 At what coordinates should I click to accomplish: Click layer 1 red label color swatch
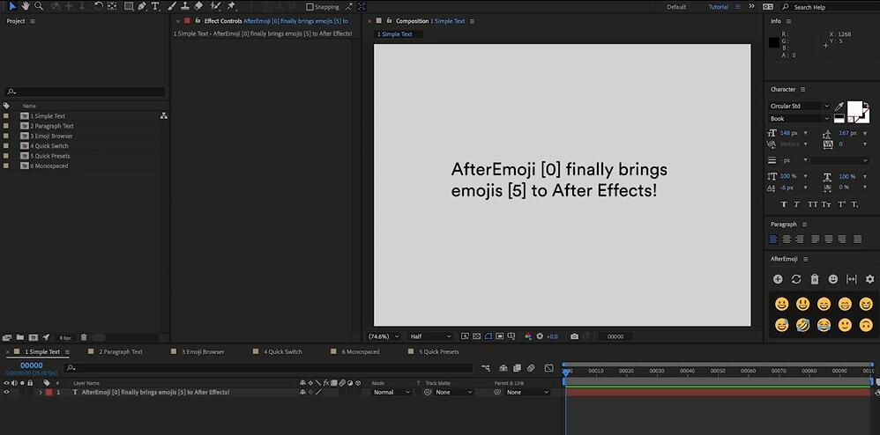pyautogui.click(x=48, y=393)
